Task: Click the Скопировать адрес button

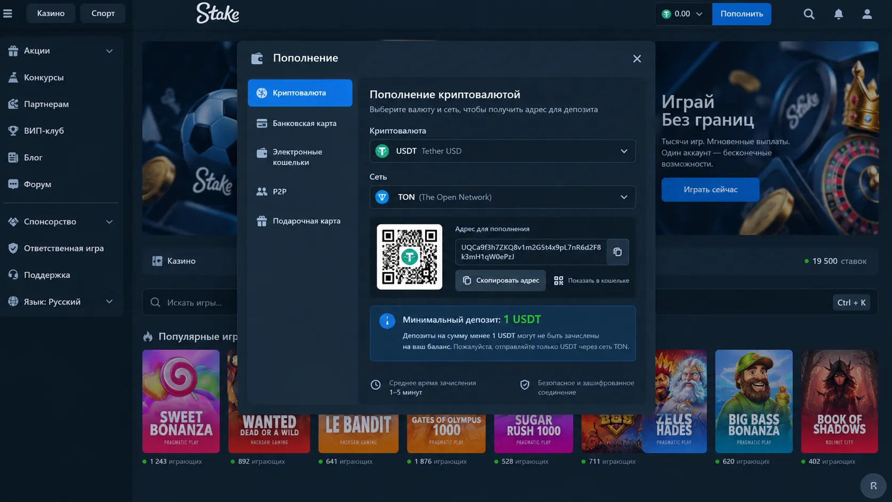Action: pos(500,280)
